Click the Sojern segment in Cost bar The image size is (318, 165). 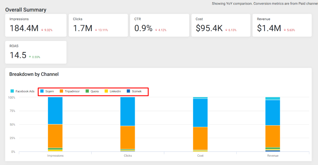click(200, 113)
